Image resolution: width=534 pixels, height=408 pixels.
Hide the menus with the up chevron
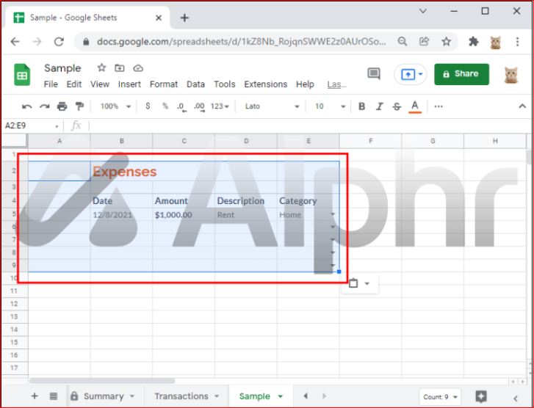[522, 106]
